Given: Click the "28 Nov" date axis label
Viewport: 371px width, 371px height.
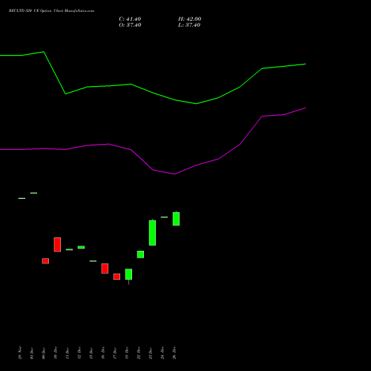Looking at the screenshot, I should click(x=20, y=352).
